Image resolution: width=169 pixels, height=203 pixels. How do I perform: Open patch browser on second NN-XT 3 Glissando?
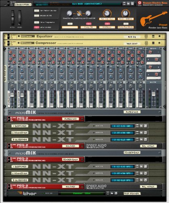[x=141, y=180]
